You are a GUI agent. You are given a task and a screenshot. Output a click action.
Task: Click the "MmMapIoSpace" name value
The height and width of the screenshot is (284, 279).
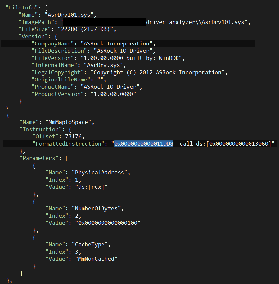click(x=68, y=122)
